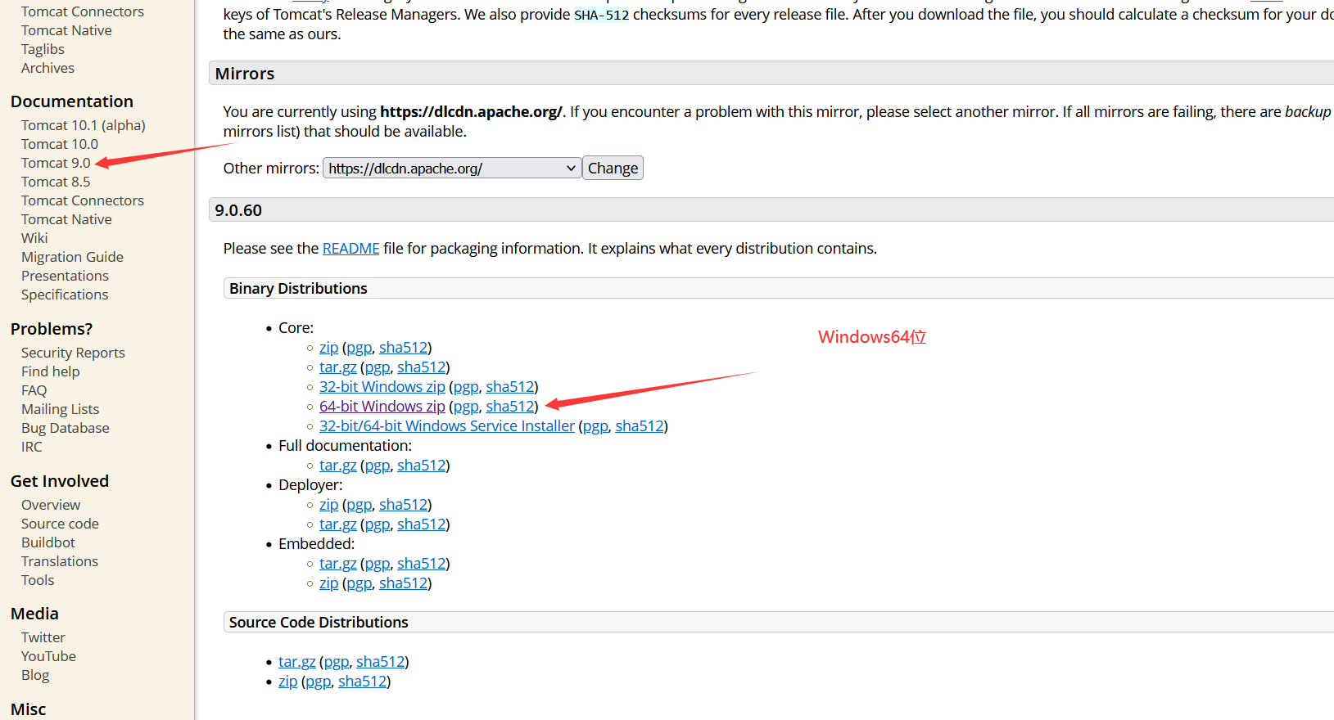Screen dimensions: 1334x720
Task: Open the Wiki link
Action: pyautogui.click(x=34, y=238)
